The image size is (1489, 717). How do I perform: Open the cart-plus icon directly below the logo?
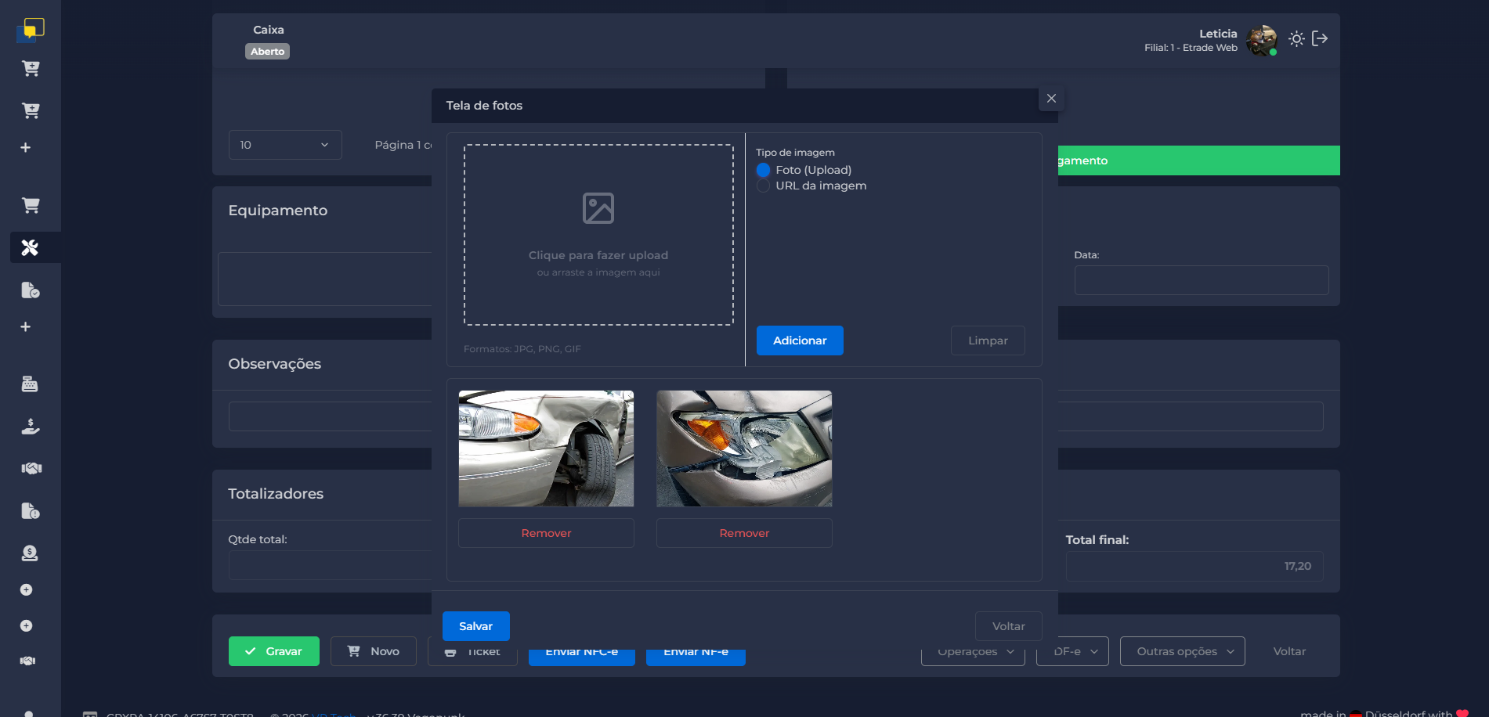pos(31,69)
